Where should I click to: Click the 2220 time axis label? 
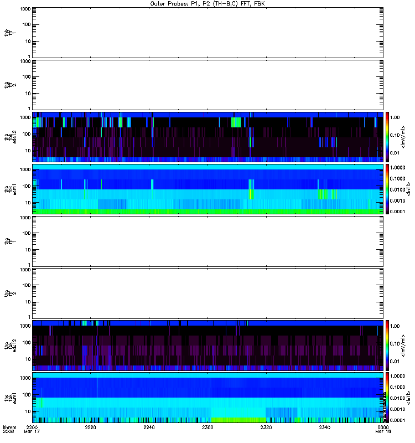(x=90, y=427)
